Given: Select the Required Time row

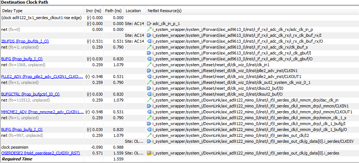Looking at the screenshot, I should coord(17,159).
